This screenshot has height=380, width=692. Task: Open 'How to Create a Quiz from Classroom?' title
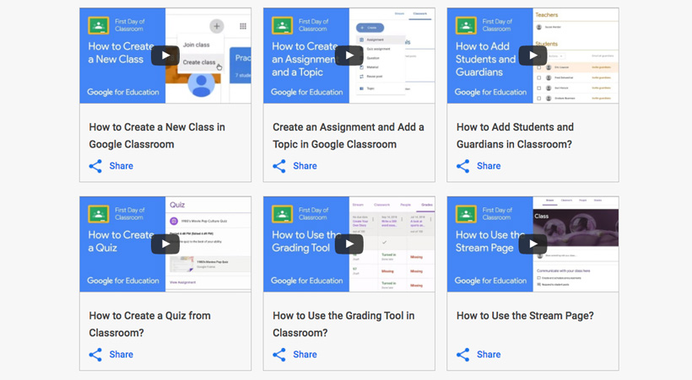[x=149, y=324]
